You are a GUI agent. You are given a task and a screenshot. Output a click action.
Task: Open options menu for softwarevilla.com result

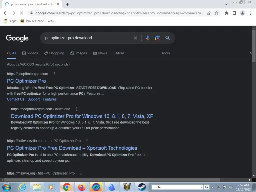(87, 141)
